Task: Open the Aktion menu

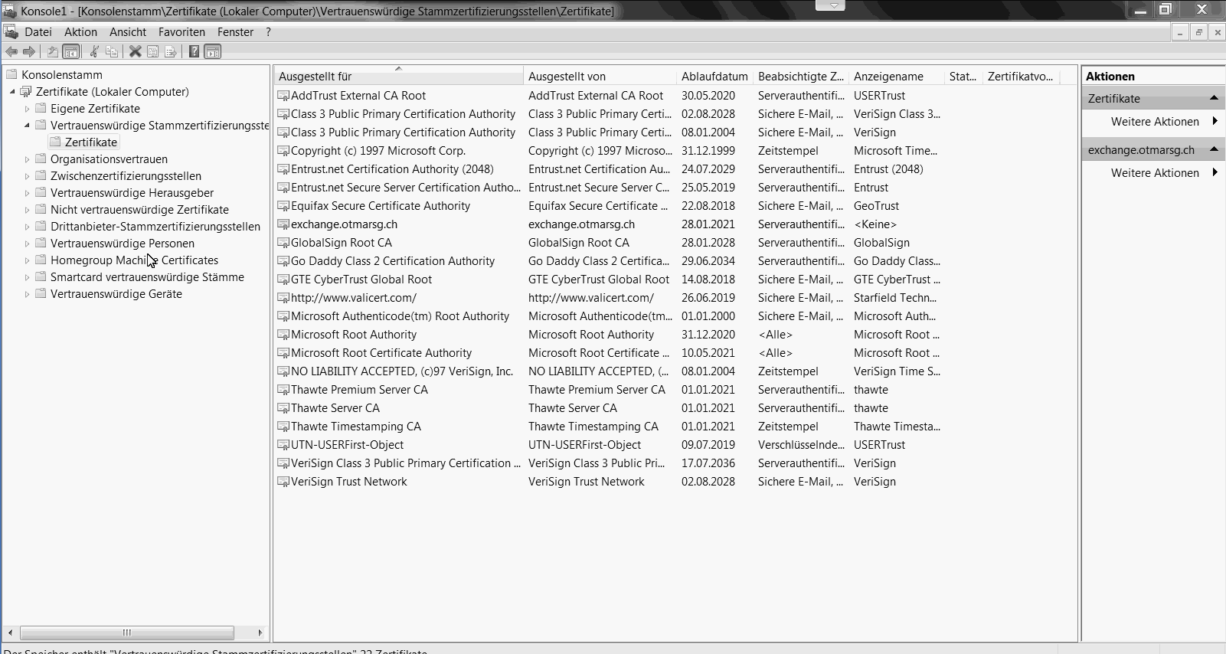Action: [x=80, y=32]
